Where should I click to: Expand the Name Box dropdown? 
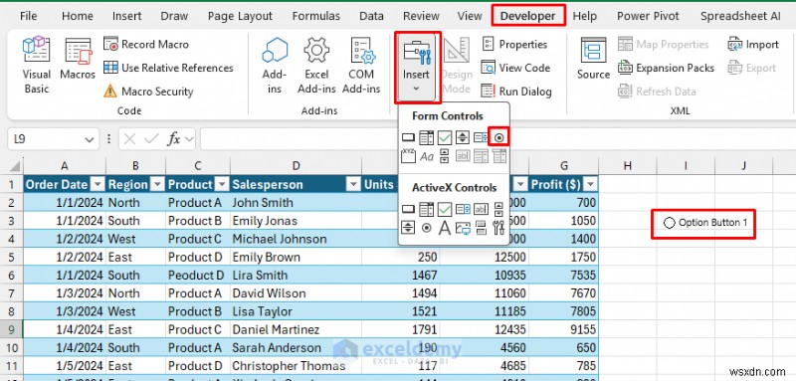(x=90, y=139)
